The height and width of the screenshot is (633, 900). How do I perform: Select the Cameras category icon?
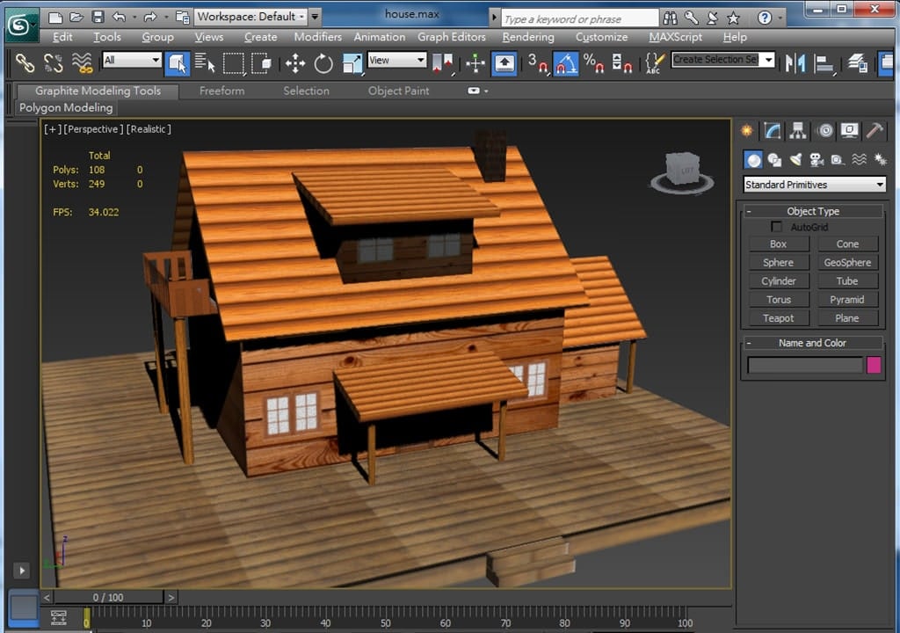click(x=817, y=159)
